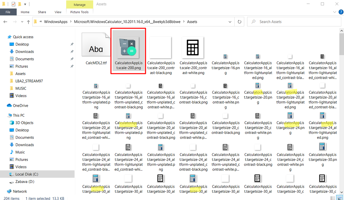Open pinned Downloads under Quick access
The height and width of the screenshot is (200, 344).
point(24,52)
